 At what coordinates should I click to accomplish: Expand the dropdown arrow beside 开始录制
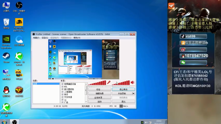(133, 93)
